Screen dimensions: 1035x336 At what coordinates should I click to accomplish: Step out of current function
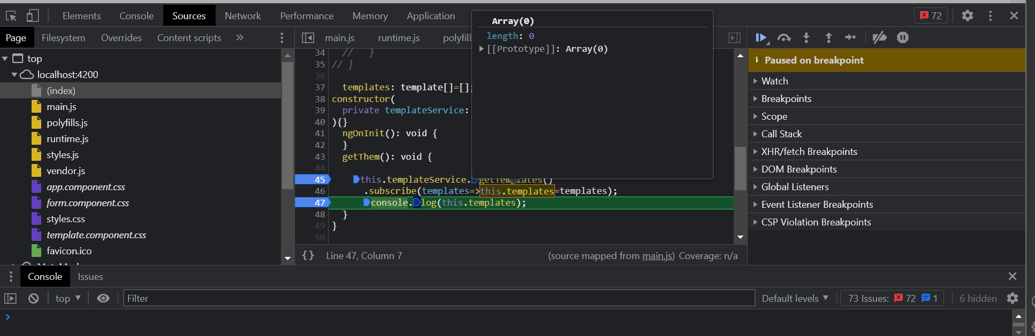[x=828, y=37]
